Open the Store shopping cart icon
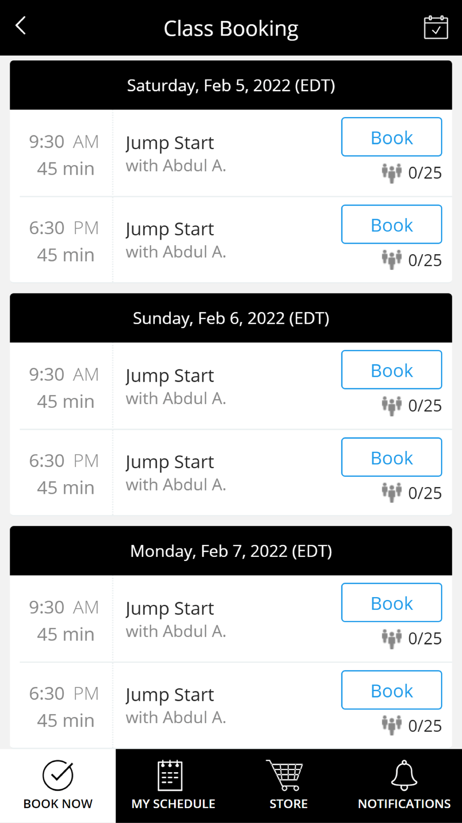This screenshot has height=823, width=462. pos(285,775)
